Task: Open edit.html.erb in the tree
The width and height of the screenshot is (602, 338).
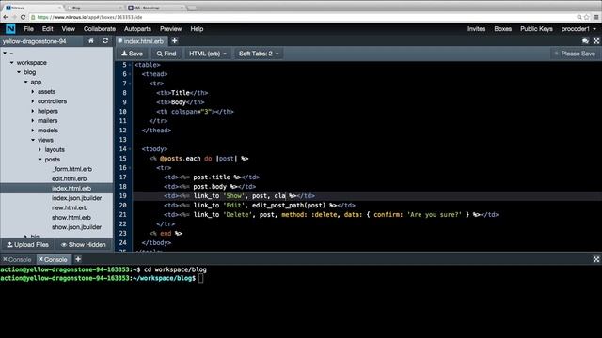Action: [x=69, y=178]
